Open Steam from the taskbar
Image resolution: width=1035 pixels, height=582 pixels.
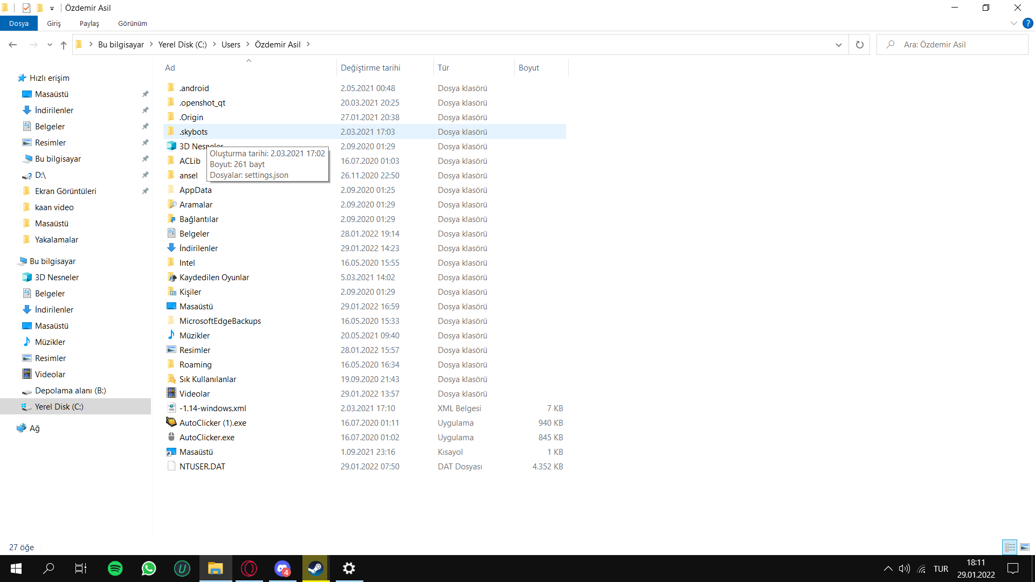315,569
